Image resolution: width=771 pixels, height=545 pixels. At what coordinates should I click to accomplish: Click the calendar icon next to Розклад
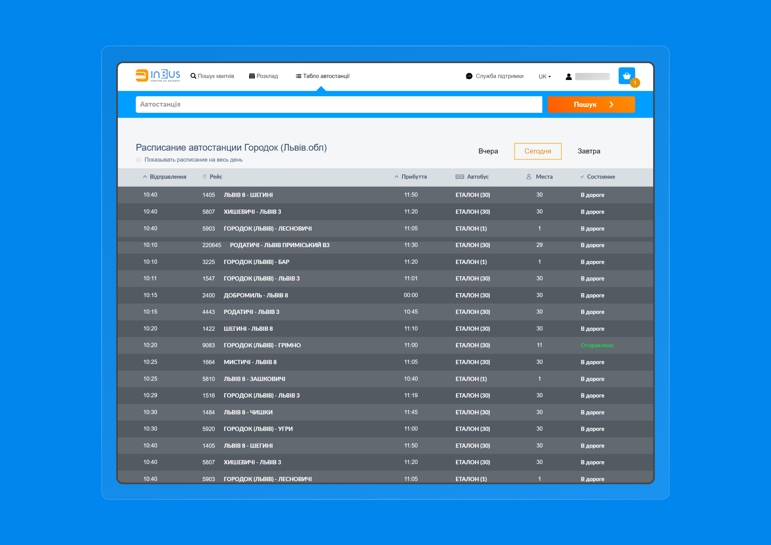pyautogui.click(x=252, y=76)
